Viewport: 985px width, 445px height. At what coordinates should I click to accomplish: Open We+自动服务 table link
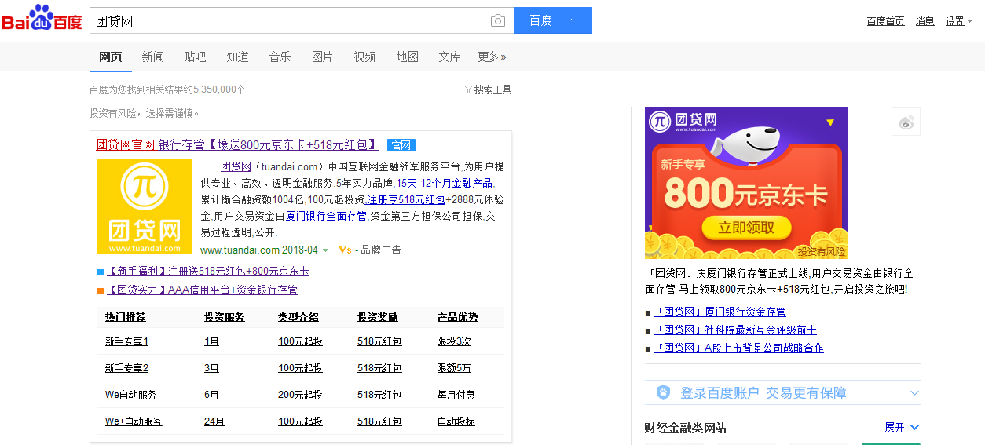click(x=134, y=421)
